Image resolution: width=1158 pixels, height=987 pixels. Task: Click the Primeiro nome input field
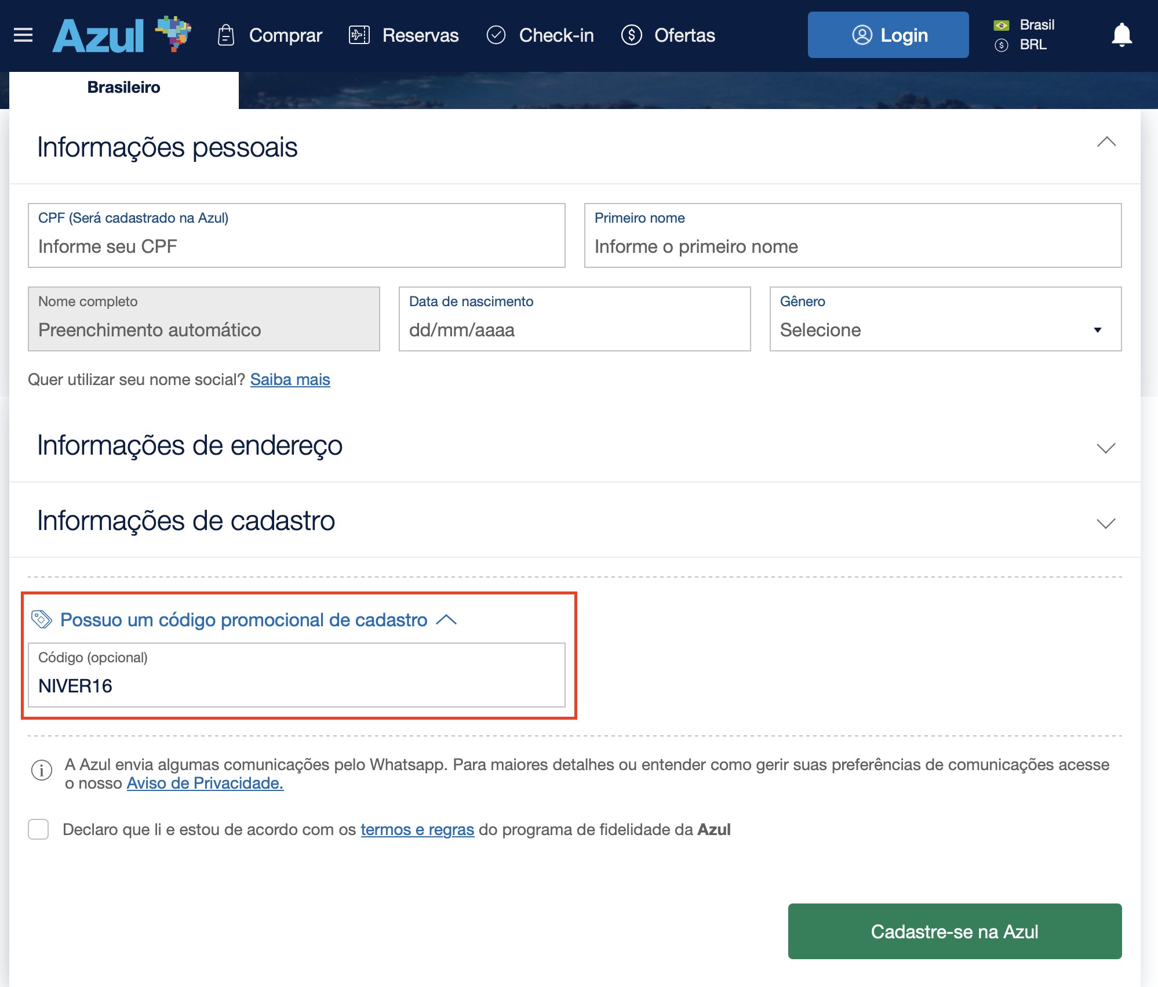pos(853,235)
